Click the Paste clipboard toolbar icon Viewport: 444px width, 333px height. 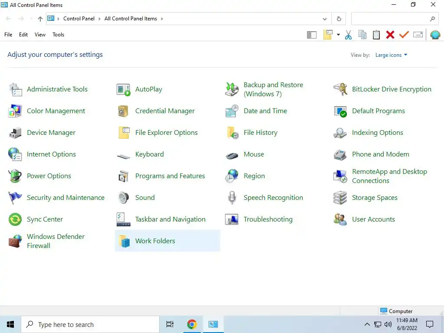(376, 35)
